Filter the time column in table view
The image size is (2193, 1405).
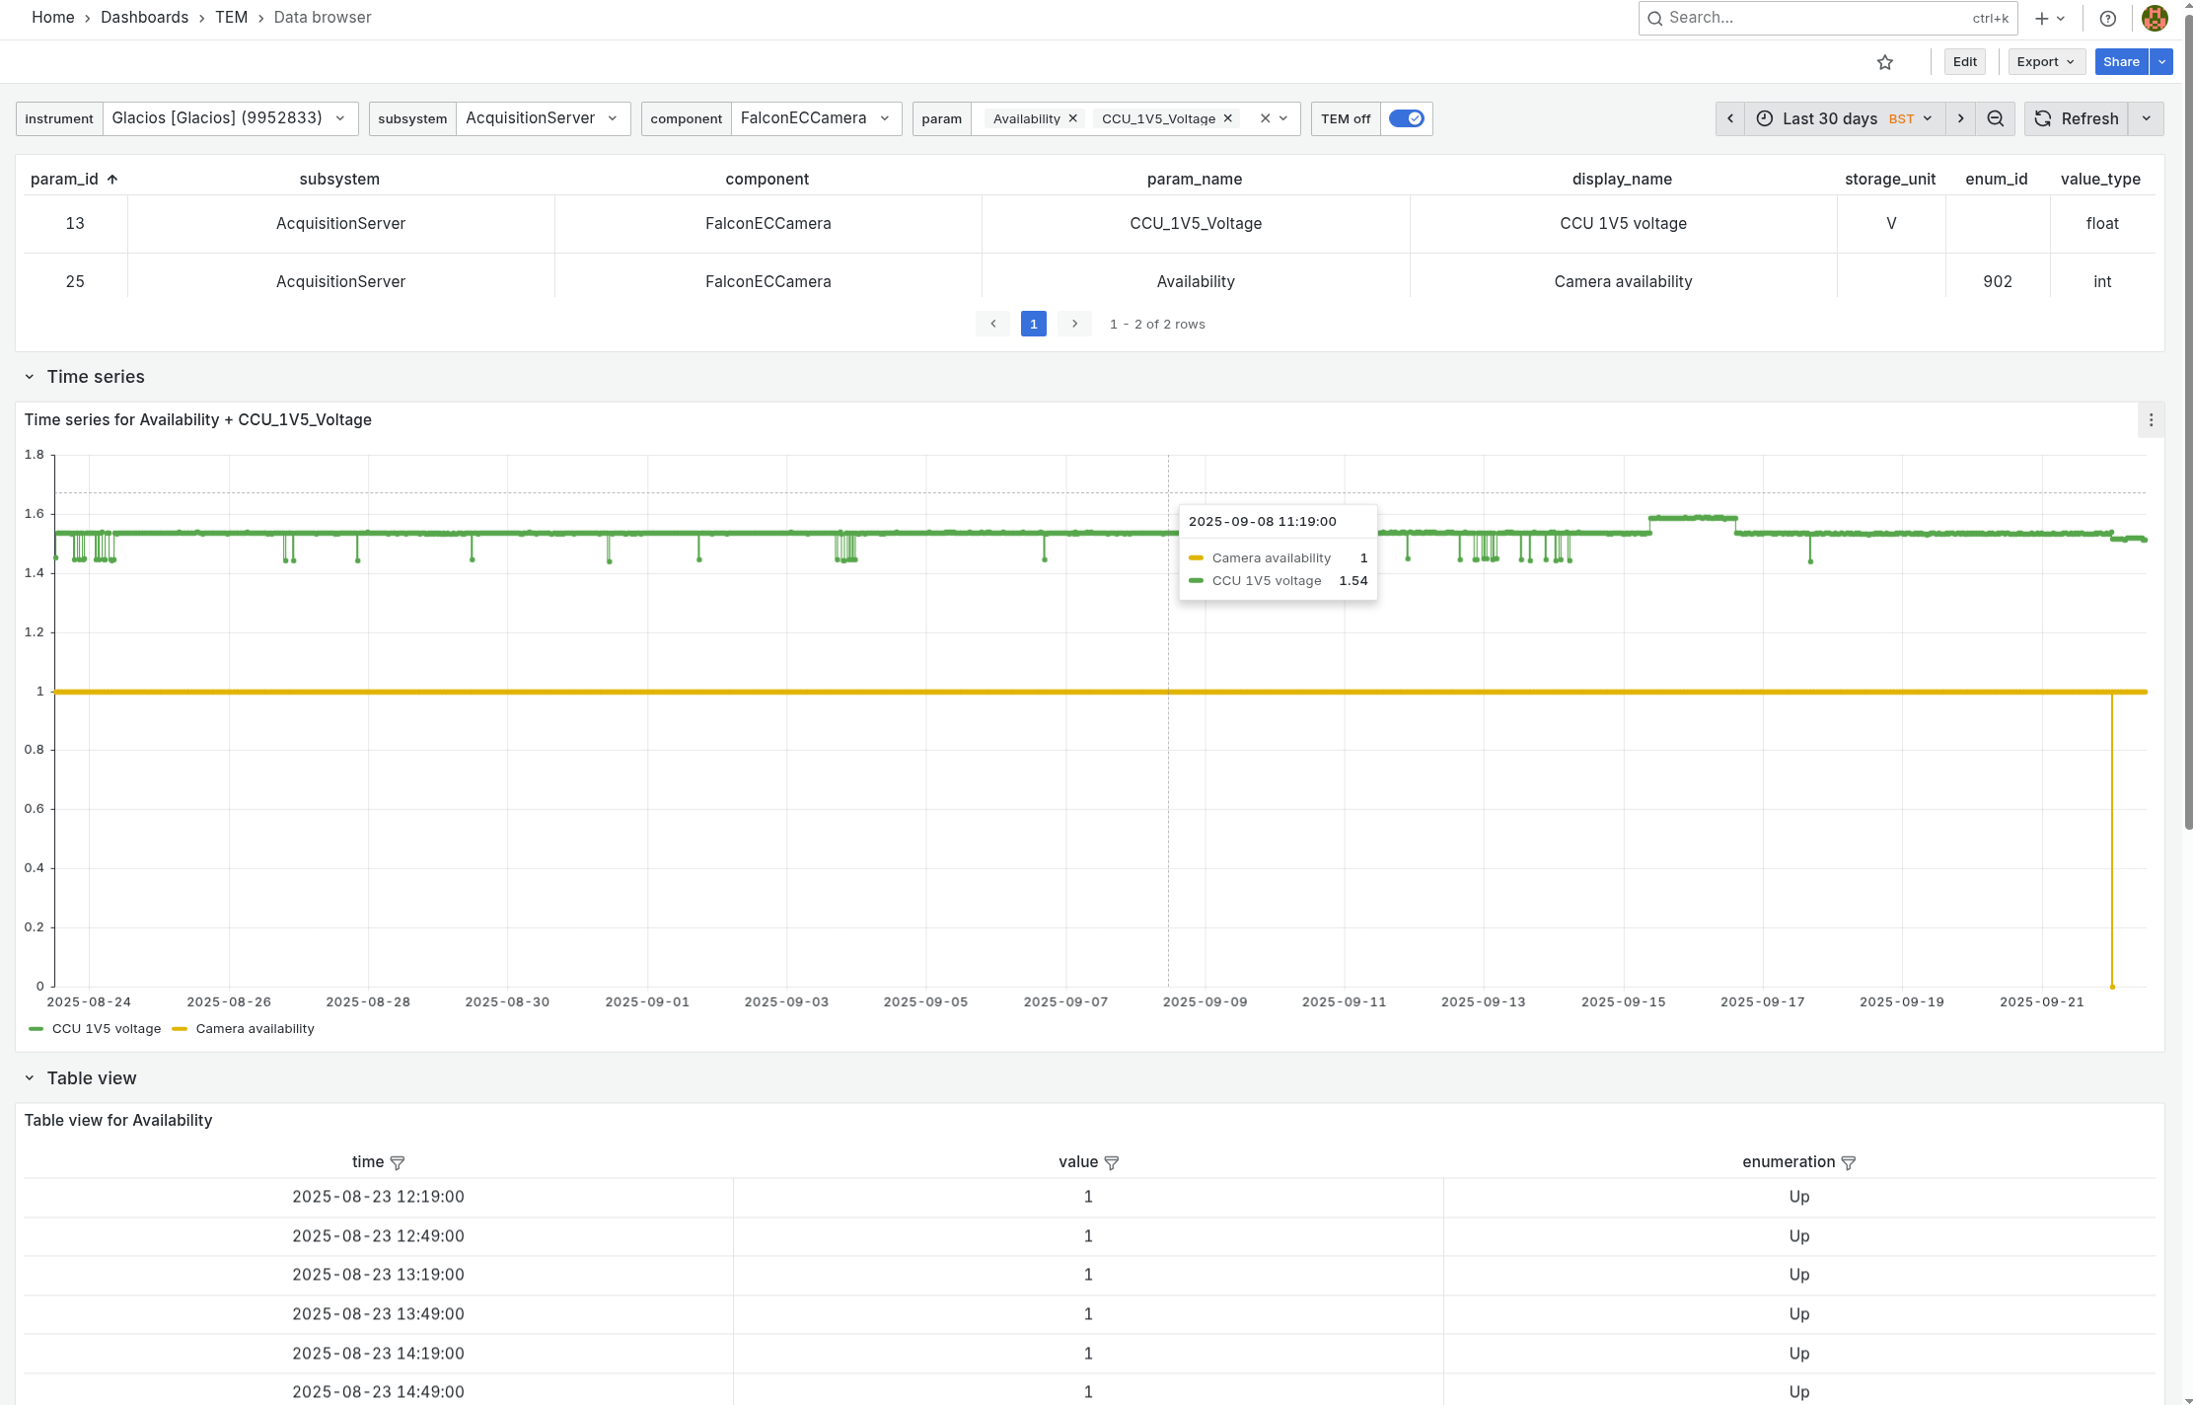click(x=398, y=1162)
